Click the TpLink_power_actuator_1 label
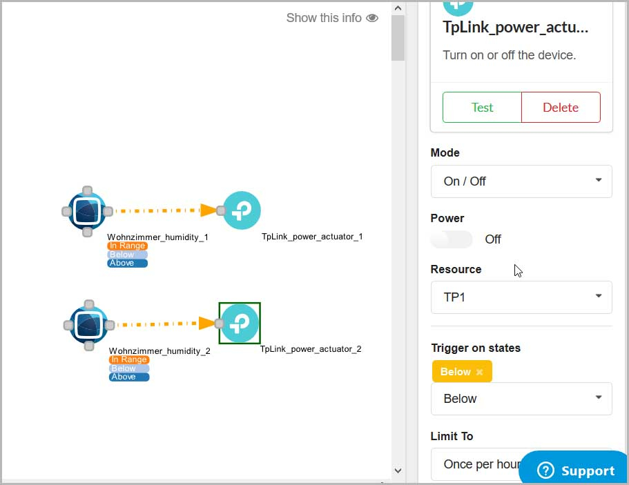Screen dimensions: 629x485 312,237
